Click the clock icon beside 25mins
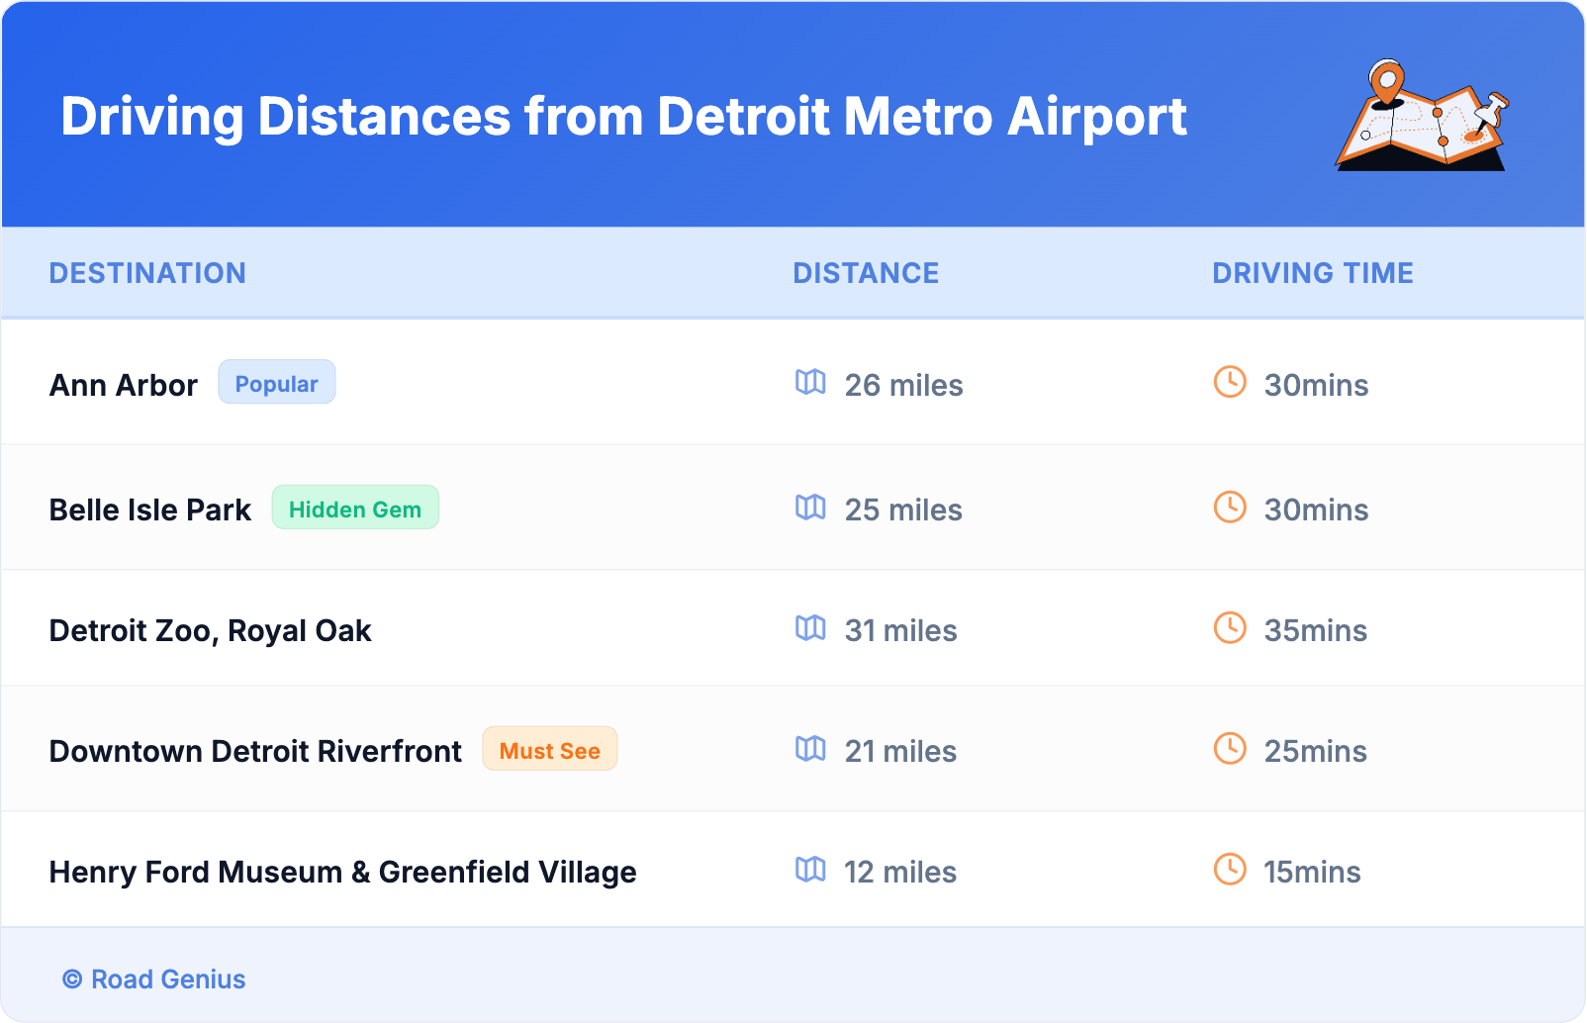The image size is (1587, 1023). point(1230,749)
